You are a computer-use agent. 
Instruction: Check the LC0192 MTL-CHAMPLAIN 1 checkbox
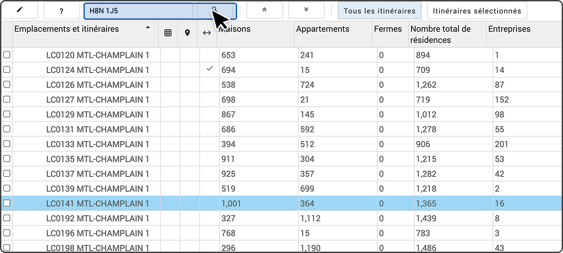(x=7, y=218)
